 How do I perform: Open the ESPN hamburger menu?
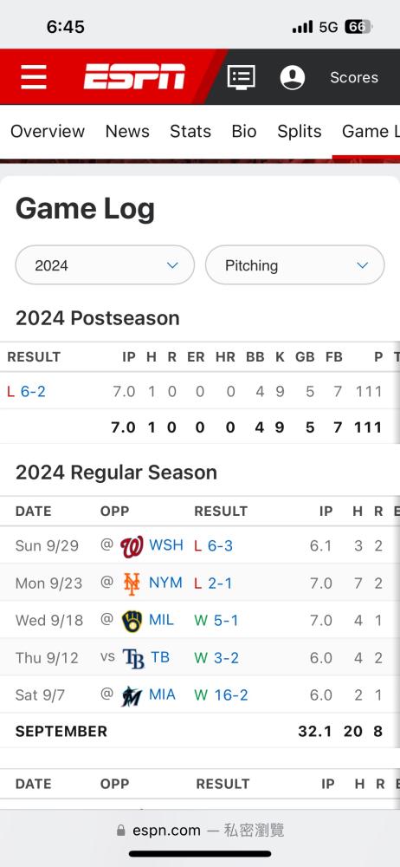[34, 77]
